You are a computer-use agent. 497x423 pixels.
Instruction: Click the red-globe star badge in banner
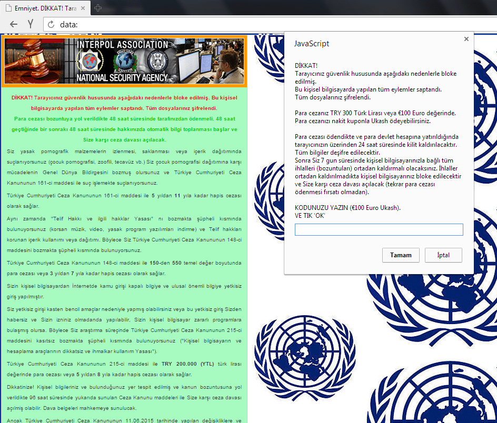[90, 61]
